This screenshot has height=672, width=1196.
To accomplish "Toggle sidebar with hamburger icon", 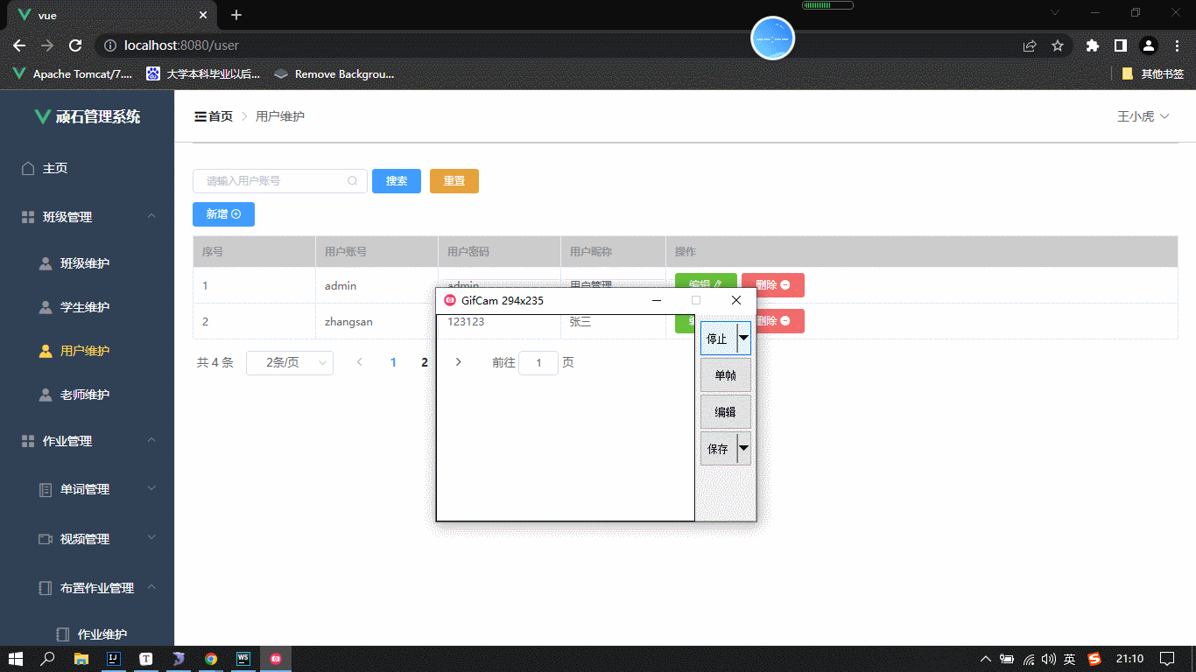I will pyautogui.click(x=201, y=116).
